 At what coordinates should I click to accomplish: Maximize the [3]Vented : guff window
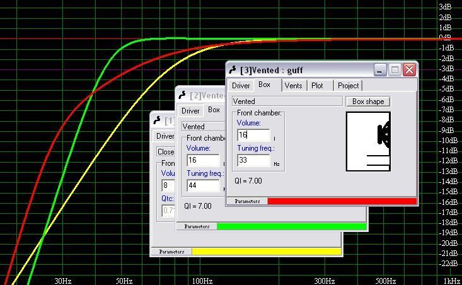395,70
